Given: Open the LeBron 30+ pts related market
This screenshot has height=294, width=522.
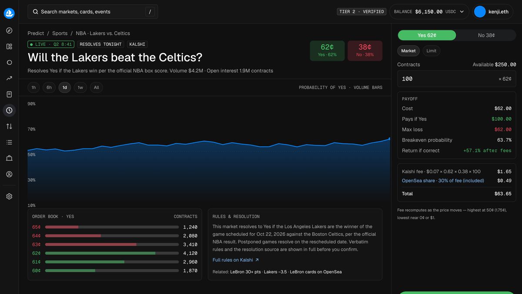Looking at the screenshot, I should (246, 272).
